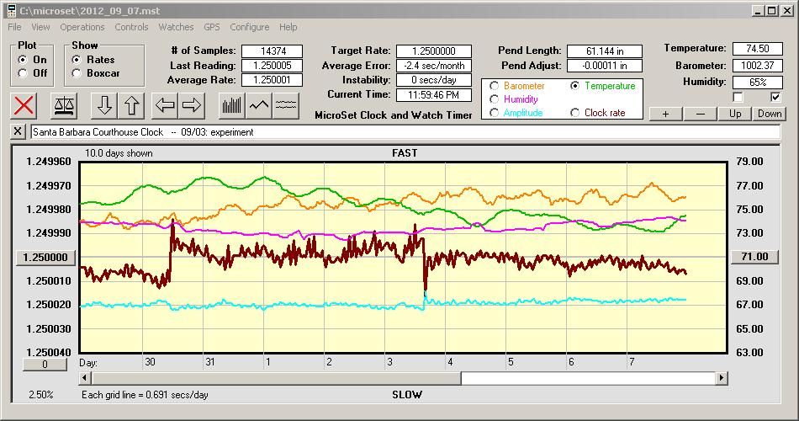This screenshot has width=799, height=421.
Task: Click the 2.50% value text
Action: (40, 394)
